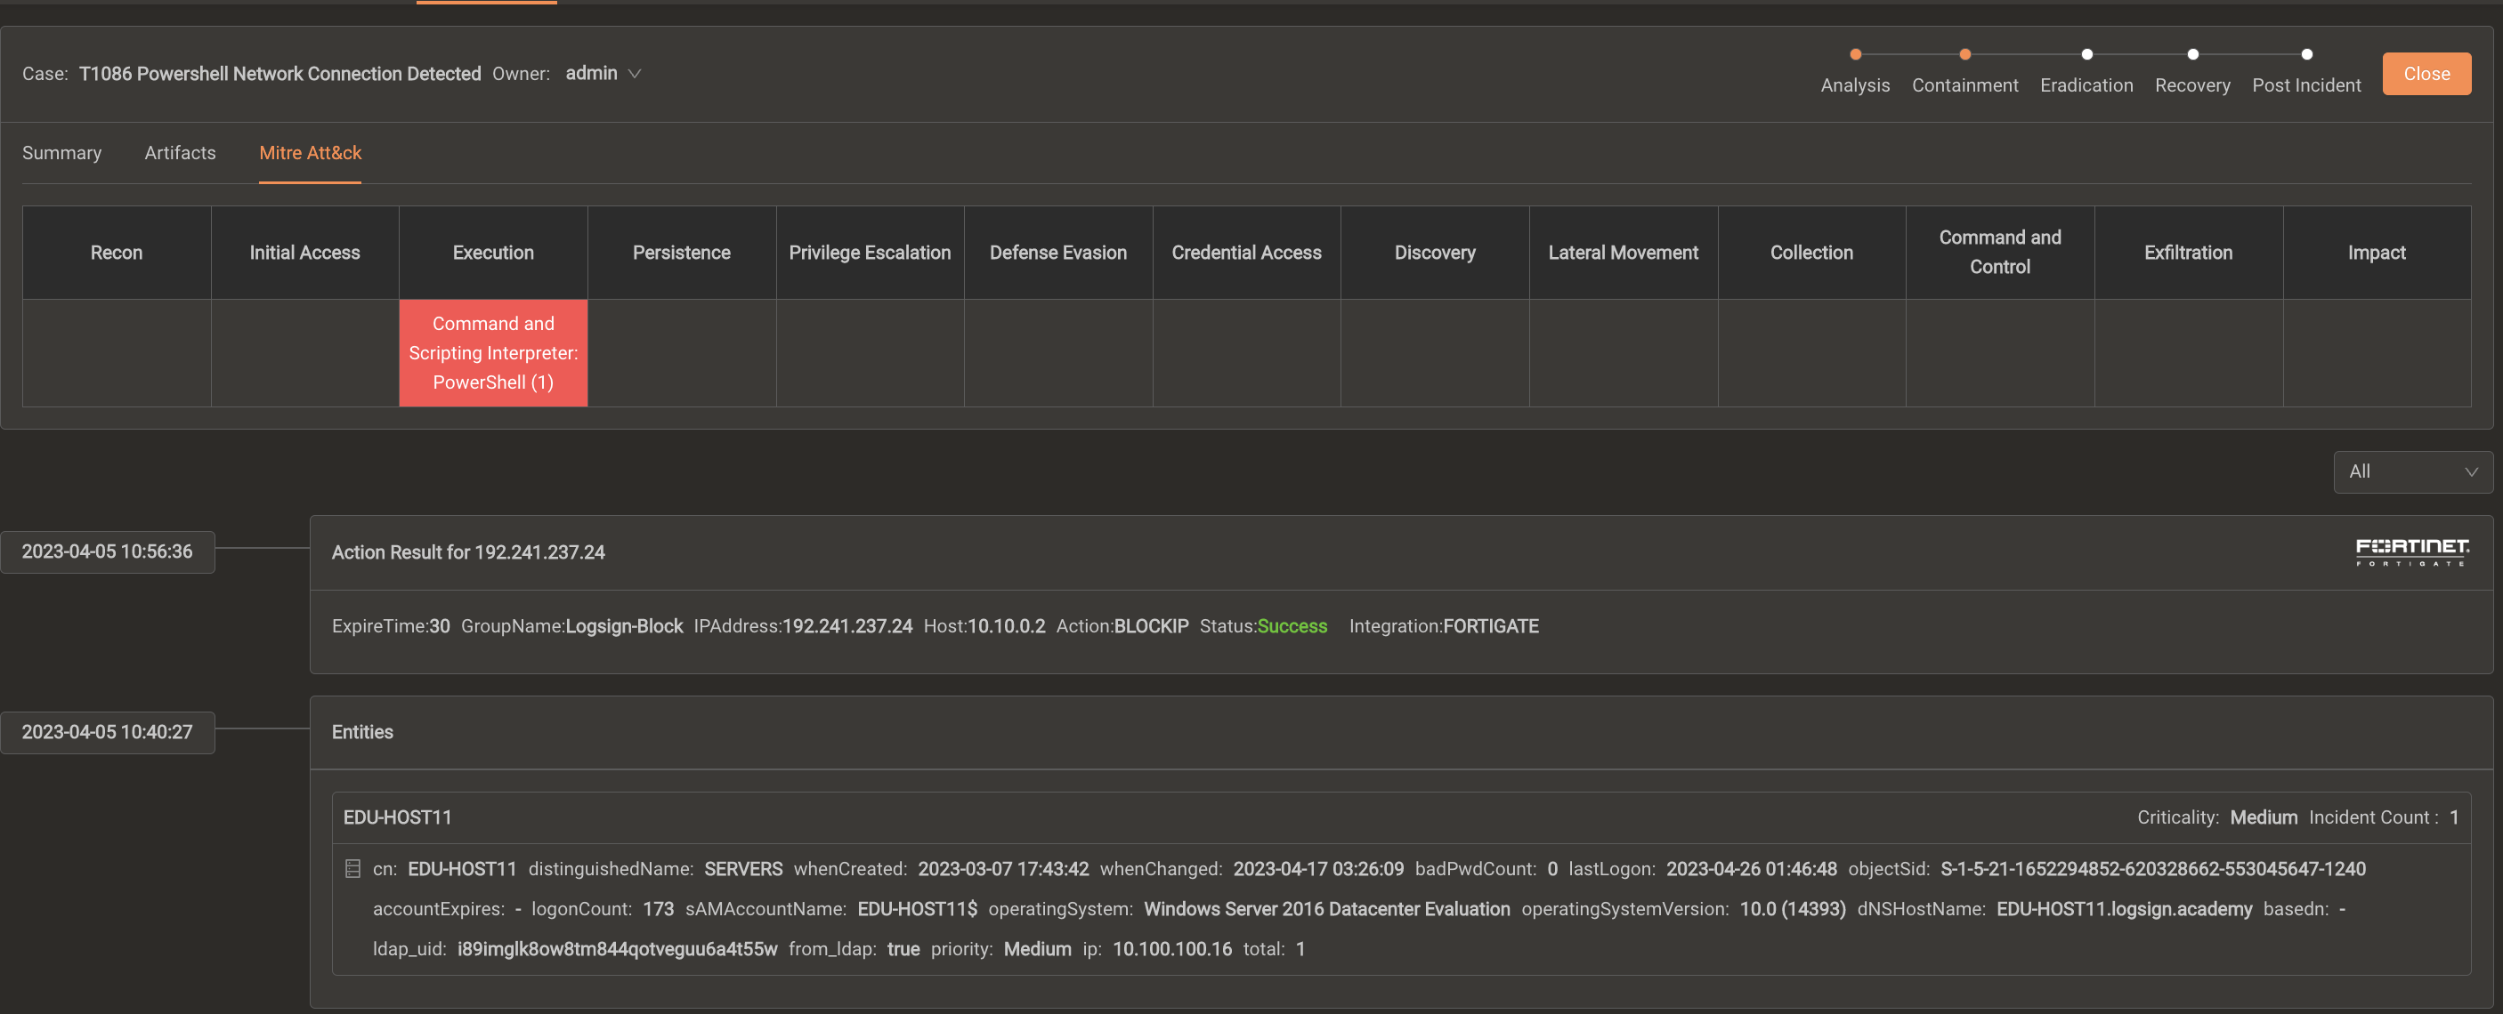
Task: Click the Analysis stage marker
Action: coord(1855,54)
